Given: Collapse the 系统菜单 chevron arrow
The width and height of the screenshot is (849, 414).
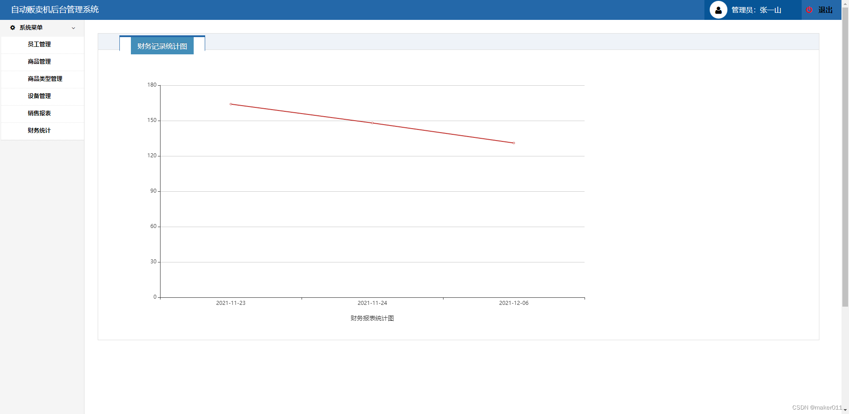Looking at the screenshot, I should click(x=73, y=28).
